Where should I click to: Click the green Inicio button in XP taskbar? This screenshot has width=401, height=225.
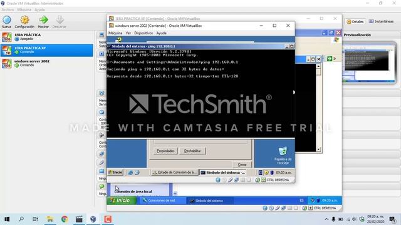click(x=122, y=201)
